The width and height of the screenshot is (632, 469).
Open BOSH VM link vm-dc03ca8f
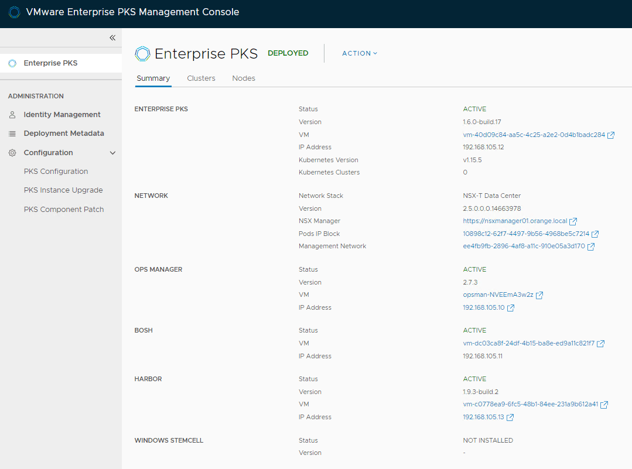pos(529,343)
